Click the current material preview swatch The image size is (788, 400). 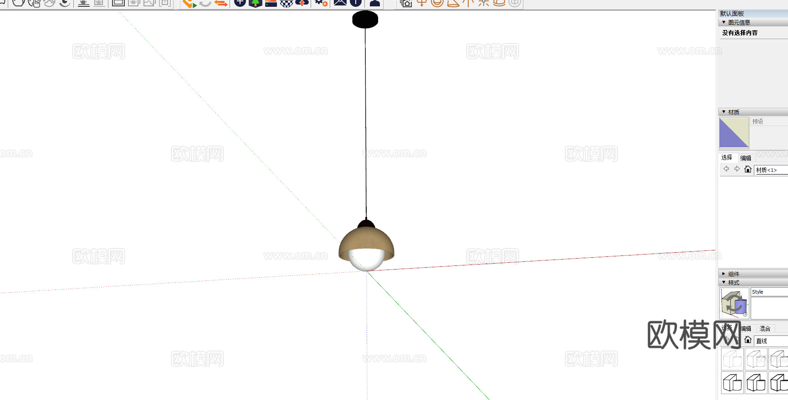(734, 133)
